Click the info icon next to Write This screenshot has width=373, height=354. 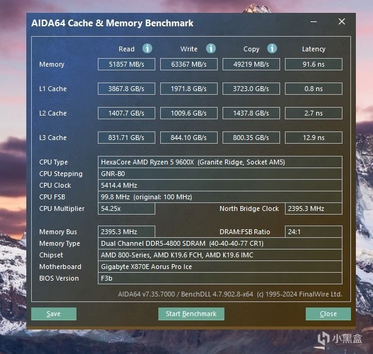tap(211, 48)
